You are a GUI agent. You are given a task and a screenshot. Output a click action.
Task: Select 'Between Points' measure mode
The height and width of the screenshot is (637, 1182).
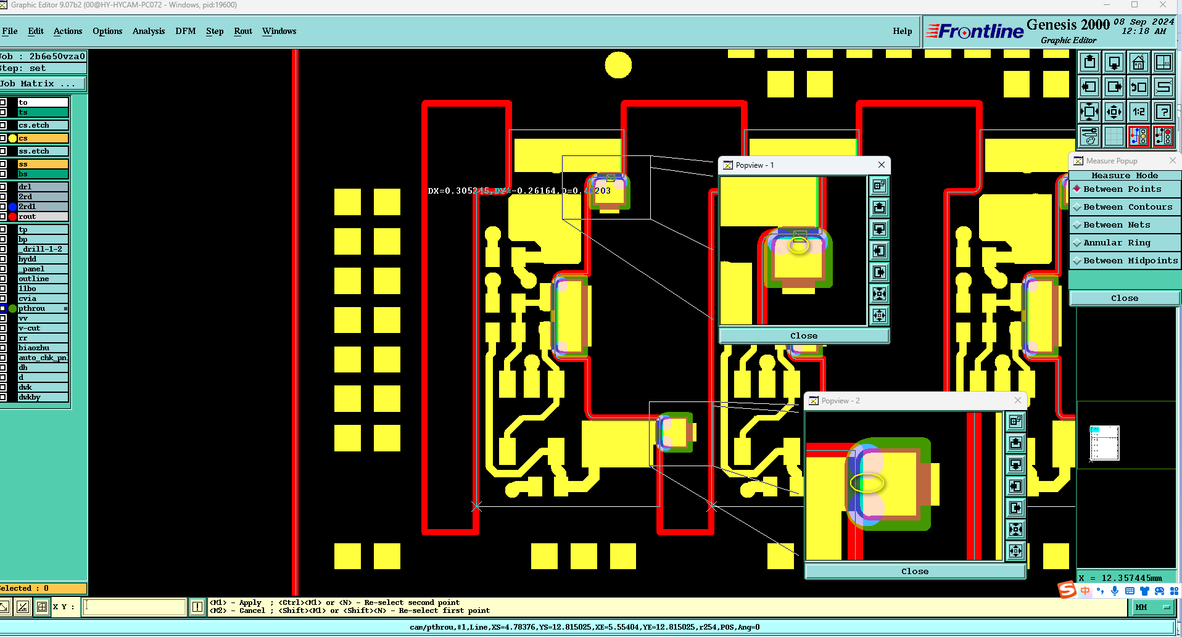(1125, 189)
